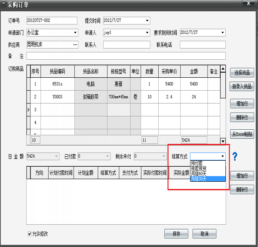Open the 要求到货时间 date picker
Image resolution: width=258 pixels, height=247 pixels.
click(x=222, y=32)
